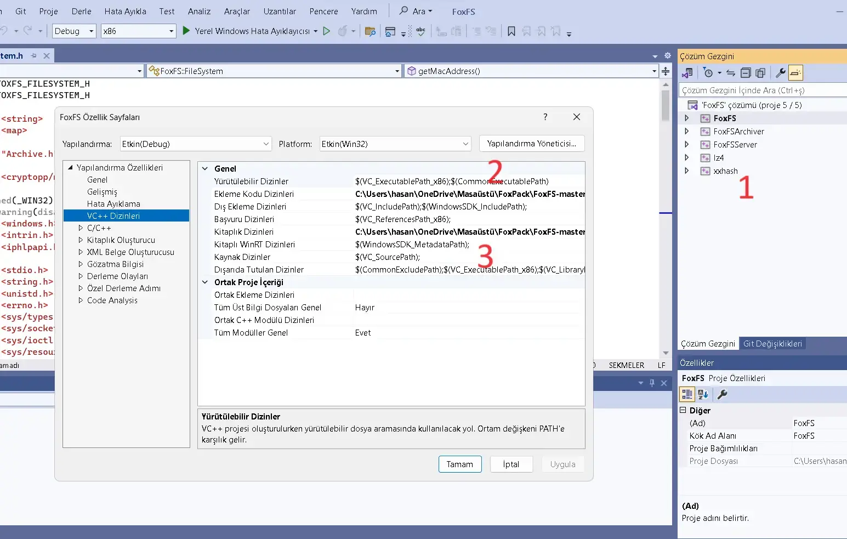Click the editor's vertical scrollbar thumb

(x=666, y=104)
